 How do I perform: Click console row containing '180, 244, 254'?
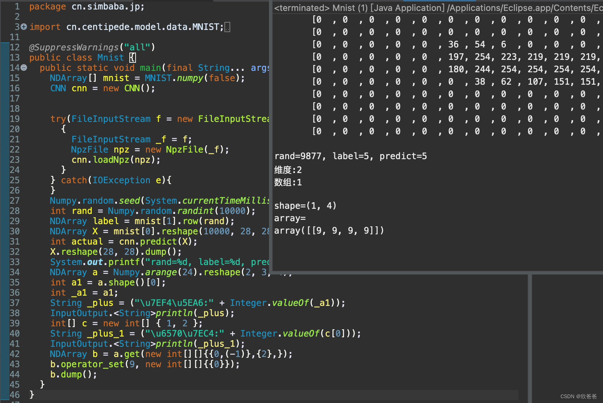(x=456, y=69)
